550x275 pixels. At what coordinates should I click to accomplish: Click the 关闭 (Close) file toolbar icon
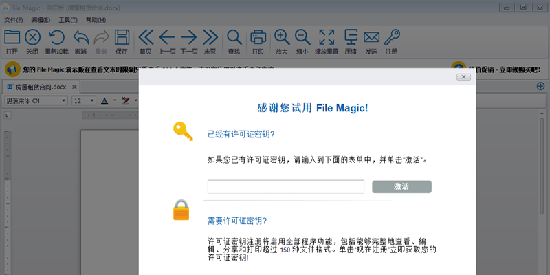point(32,37)
